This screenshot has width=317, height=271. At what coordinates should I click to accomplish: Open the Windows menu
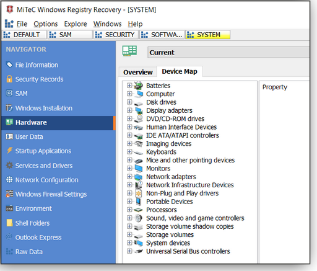107,24
